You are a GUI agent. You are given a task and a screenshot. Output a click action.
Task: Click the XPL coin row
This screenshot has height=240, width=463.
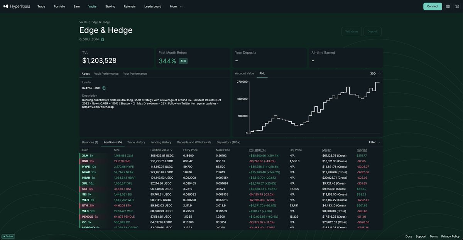231,183
